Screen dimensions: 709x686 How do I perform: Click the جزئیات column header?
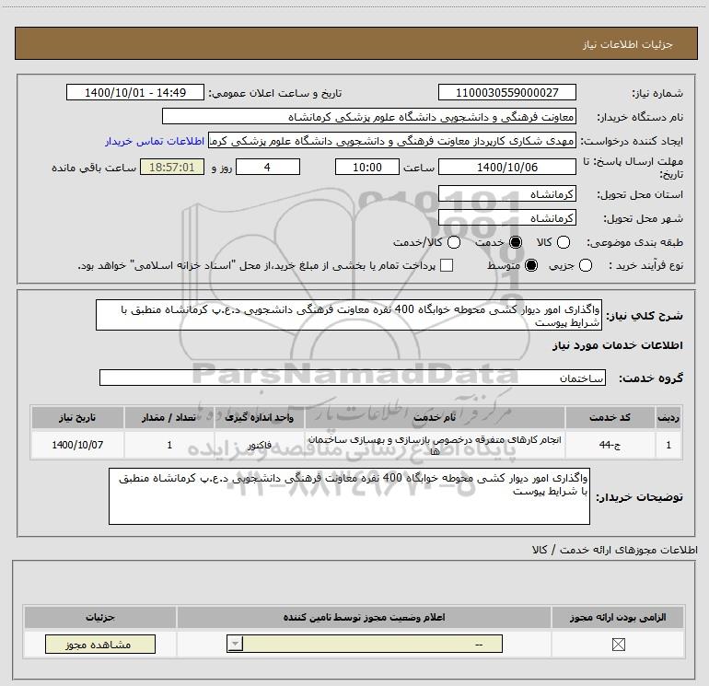tap(100, 617)
